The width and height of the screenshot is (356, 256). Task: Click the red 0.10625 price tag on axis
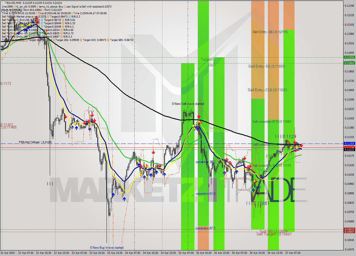(349, 229)
